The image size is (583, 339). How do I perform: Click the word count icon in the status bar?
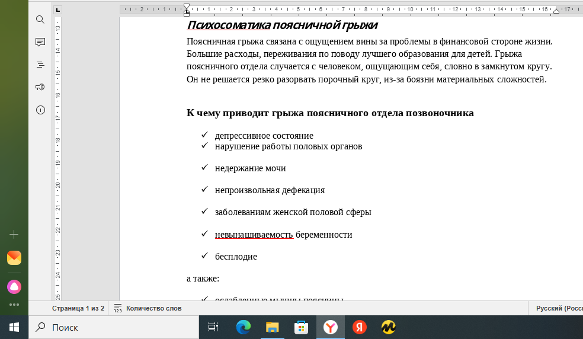(x=118, y=308)
